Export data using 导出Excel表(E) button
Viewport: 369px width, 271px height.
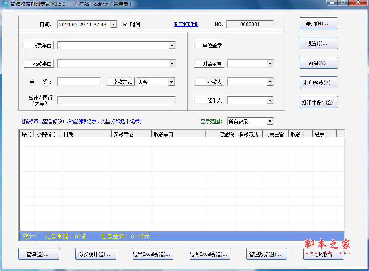(153, 254)
